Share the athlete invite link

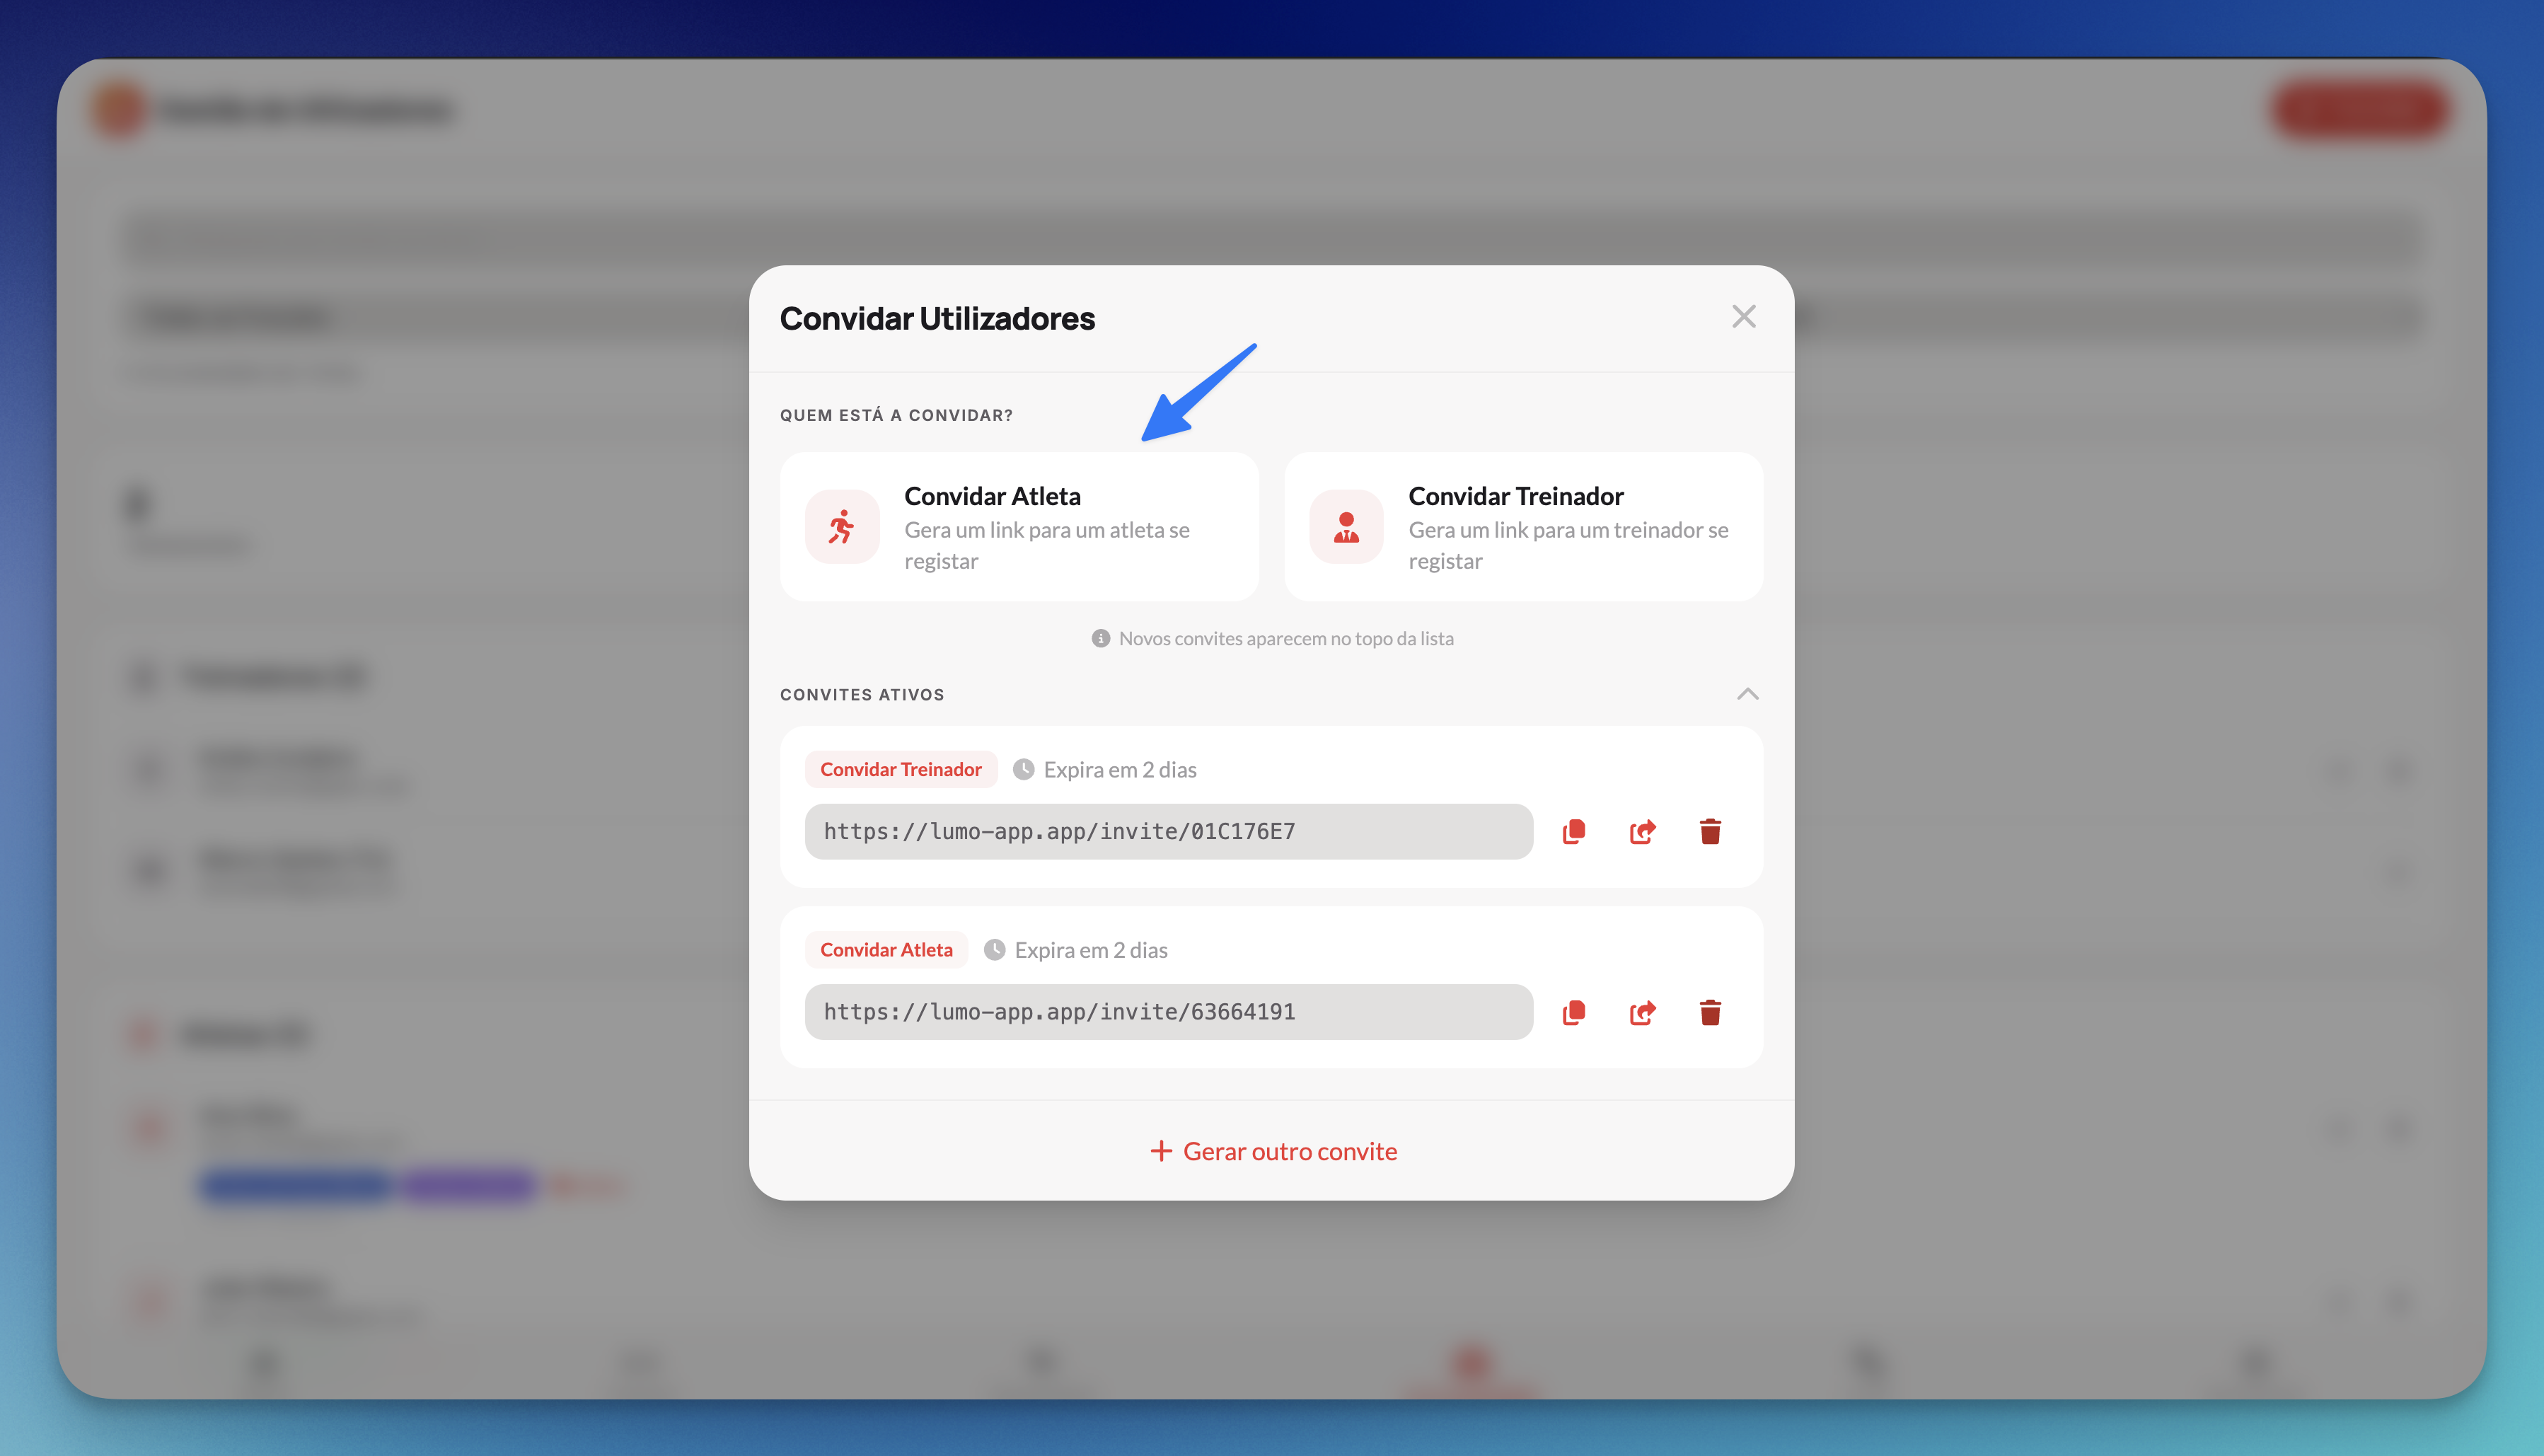pos(1642,1012)
